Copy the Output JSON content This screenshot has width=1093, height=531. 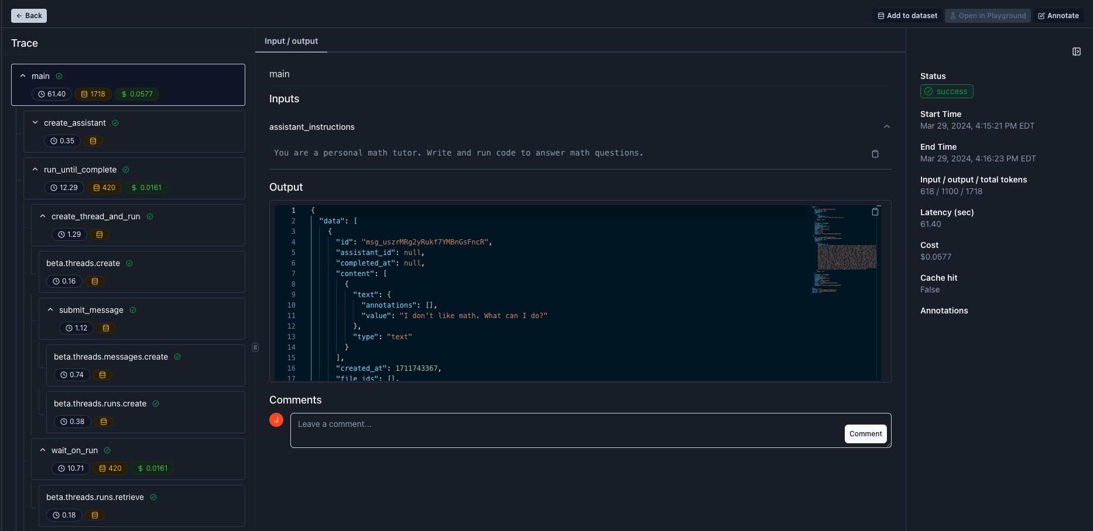click(875, 211)
